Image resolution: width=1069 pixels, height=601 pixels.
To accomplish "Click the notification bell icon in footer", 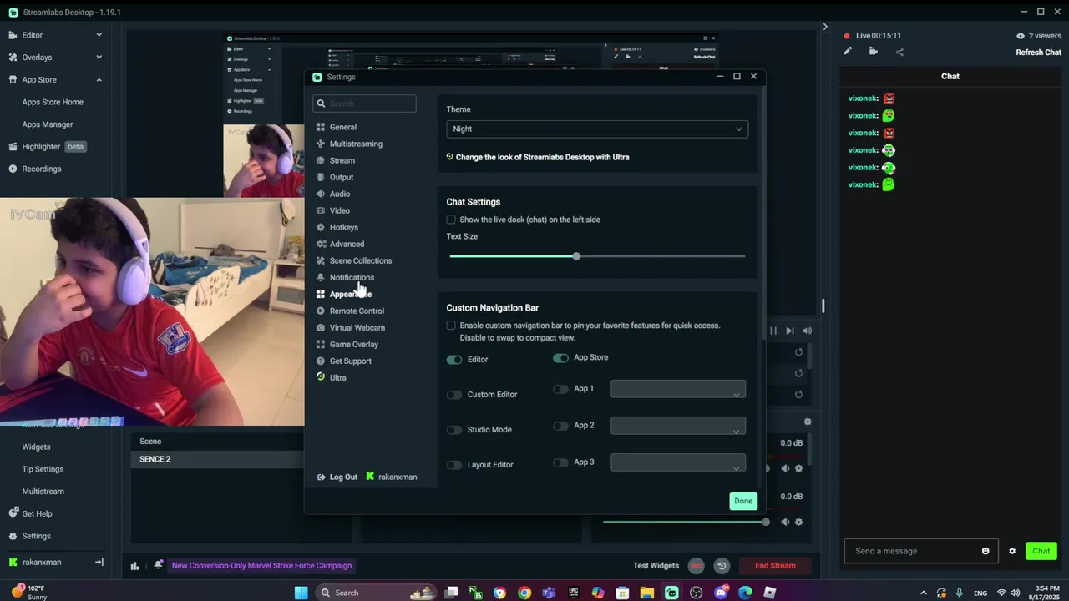I will pyautogui.click(x=158, y=565).
